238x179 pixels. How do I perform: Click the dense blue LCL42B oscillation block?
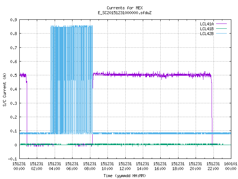coord(71,80)
